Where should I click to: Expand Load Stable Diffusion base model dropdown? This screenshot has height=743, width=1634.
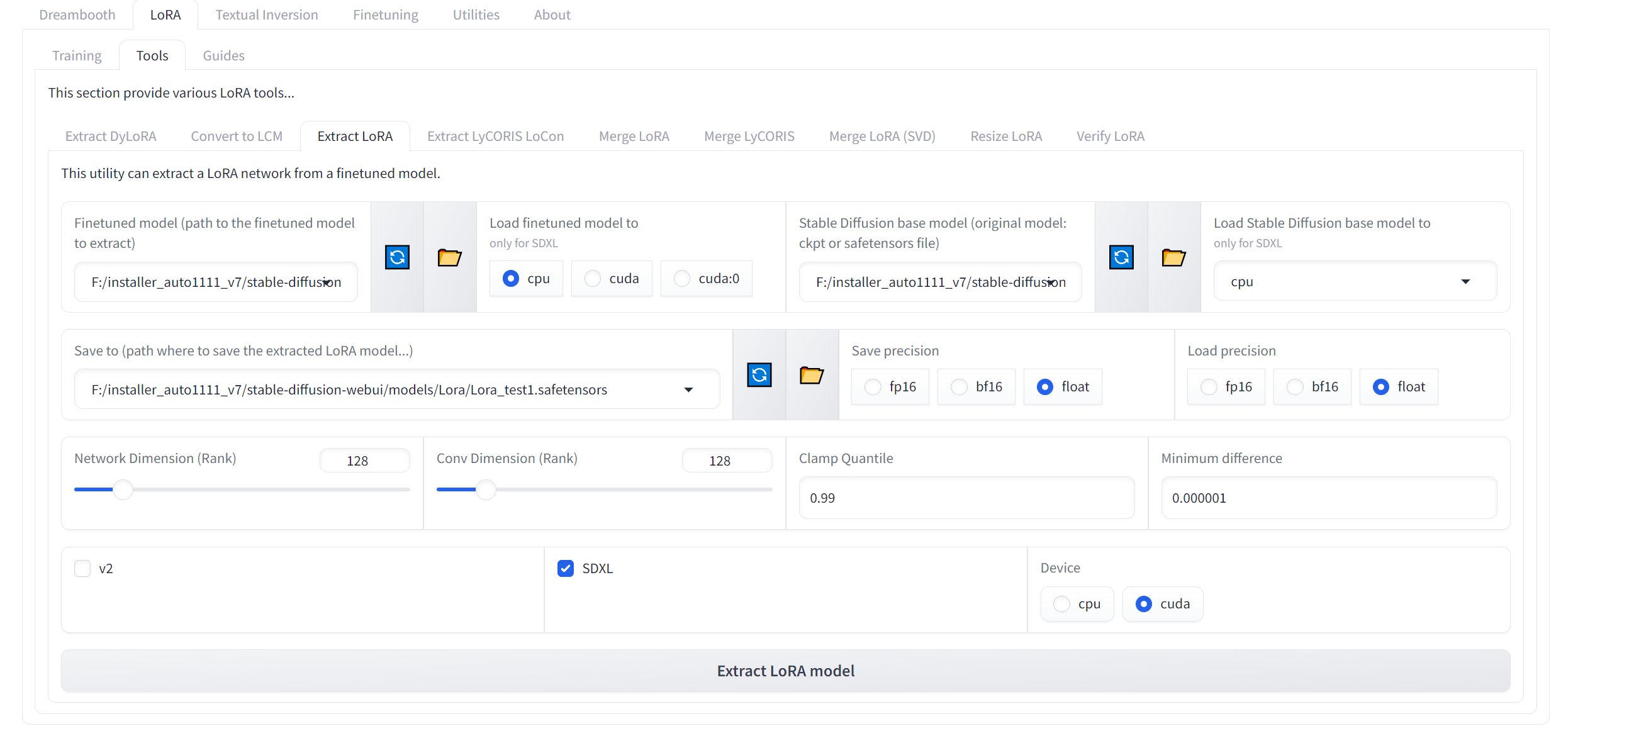point(1465,281)
